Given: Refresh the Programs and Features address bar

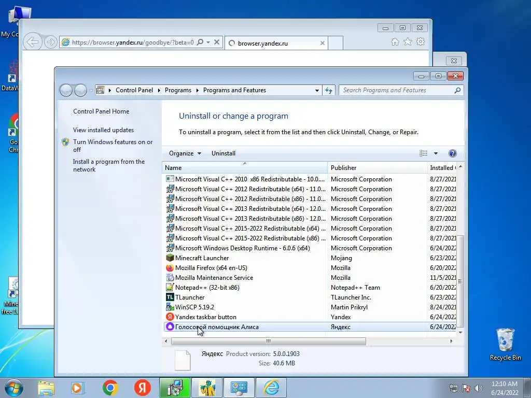Looking at the screenshot, I should [329, 90].
